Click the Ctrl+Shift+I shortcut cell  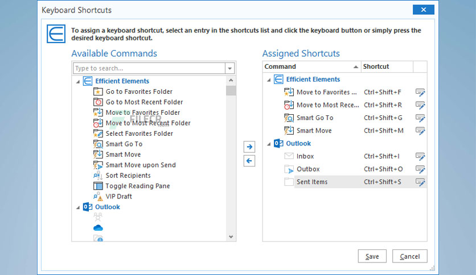(x=381, y=156)
